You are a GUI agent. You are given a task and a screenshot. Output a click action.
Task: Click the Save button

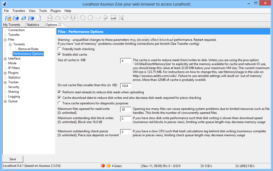[x=13, y=159]
